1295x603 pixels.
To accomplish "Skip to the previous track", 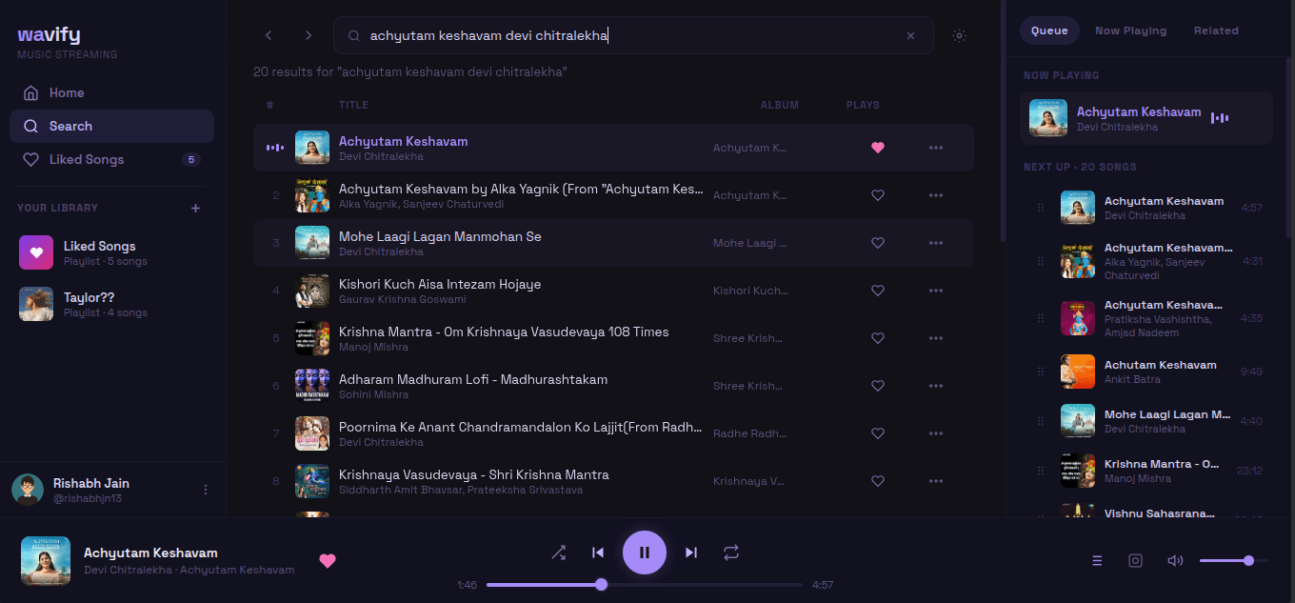I will [x=598, y=553].
